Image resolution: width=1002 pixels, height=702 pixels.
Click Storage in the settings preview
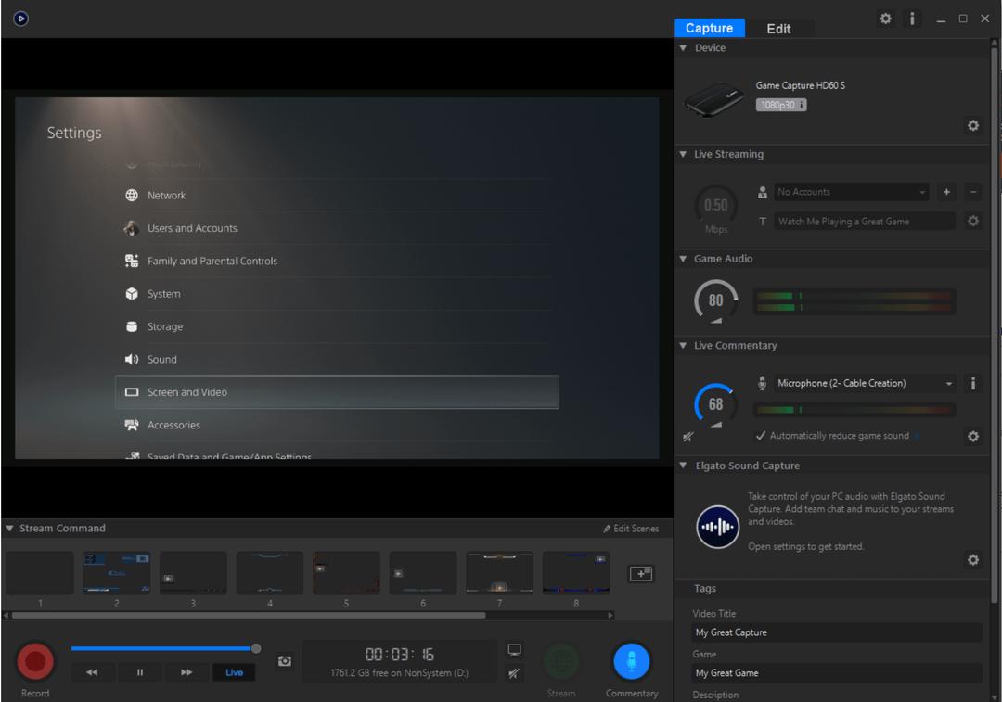(x=165, y=326)
